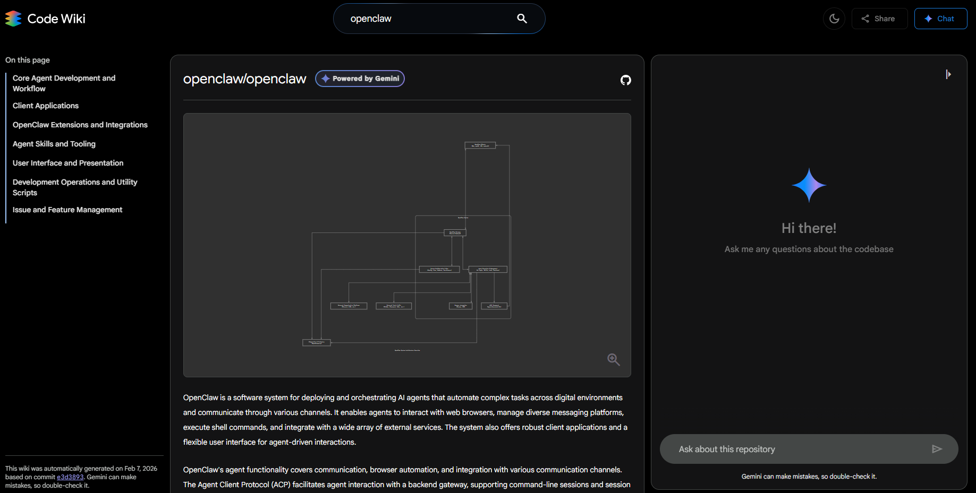Image resolution: width=976 pixels, height=493 pixels.
Task: Toggle dark mode moon icon
Action: coord(834,19)
